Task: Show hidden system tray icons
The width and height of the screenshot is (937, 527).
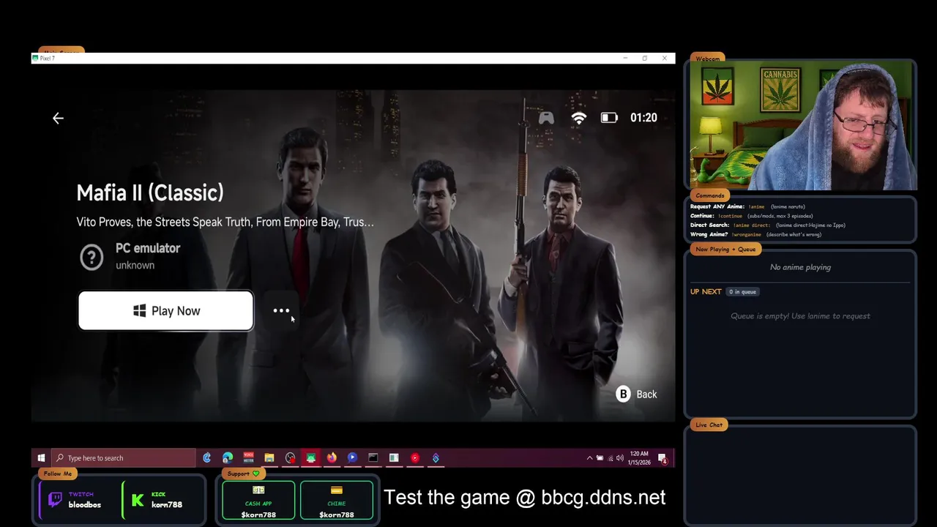Action: (x=589, y=458)
